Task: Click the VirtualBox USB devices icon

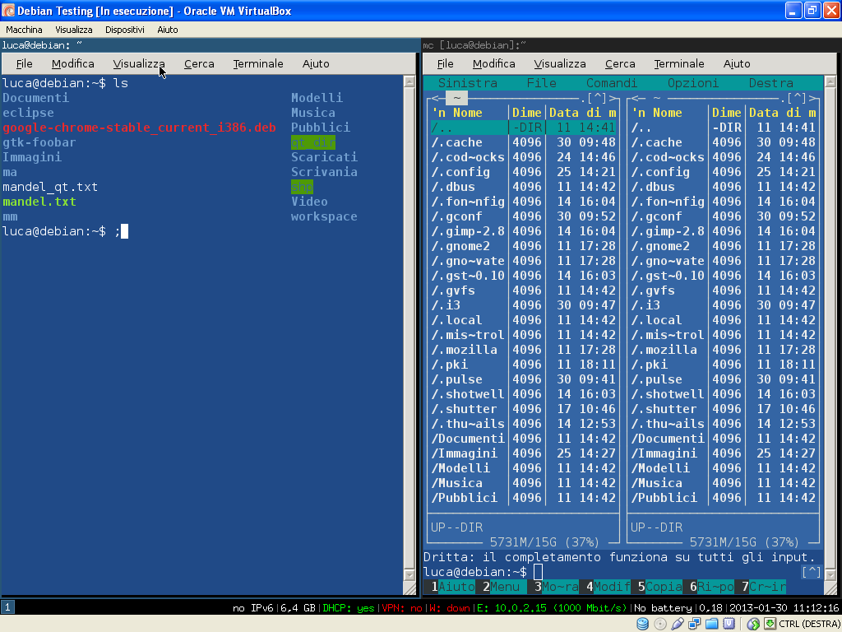Action: [678, 624]
